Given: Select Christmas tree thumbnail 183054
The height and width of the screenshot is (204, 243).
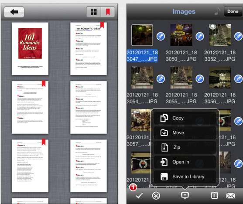Looking at the screenshot, I should coord(142,78).
